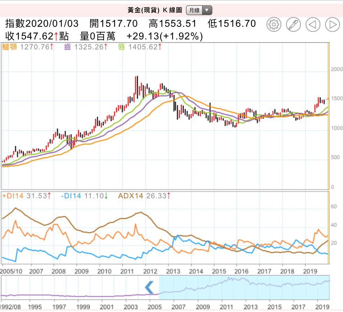Click the 齒 1325.26 legend label
The width and height of the screenshot is (343, 312).
point(86,47)
